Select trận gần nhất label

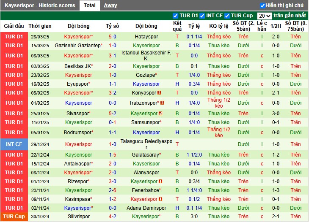tap(290, 16)
